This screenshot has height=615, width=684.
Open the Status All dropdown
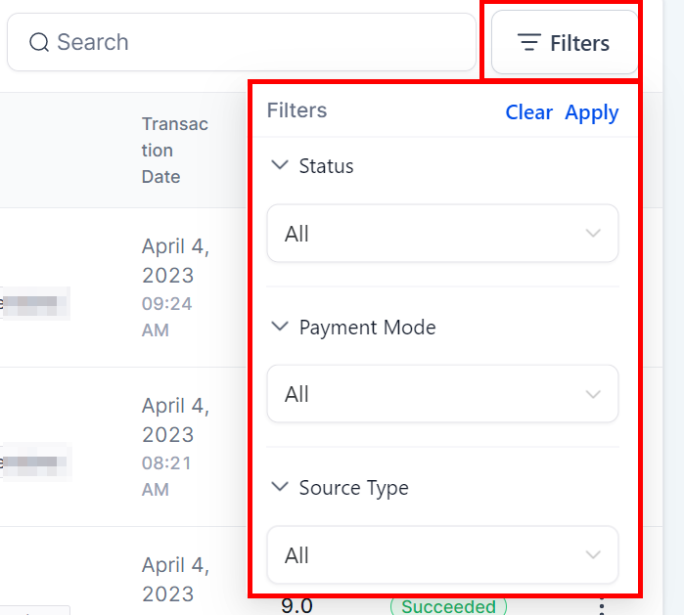[442, 234]
